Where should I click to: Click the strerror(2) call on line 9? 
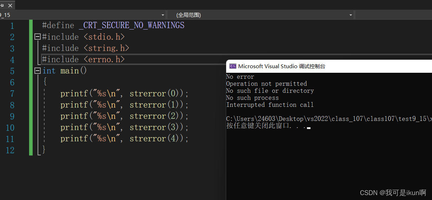point(157,116)
